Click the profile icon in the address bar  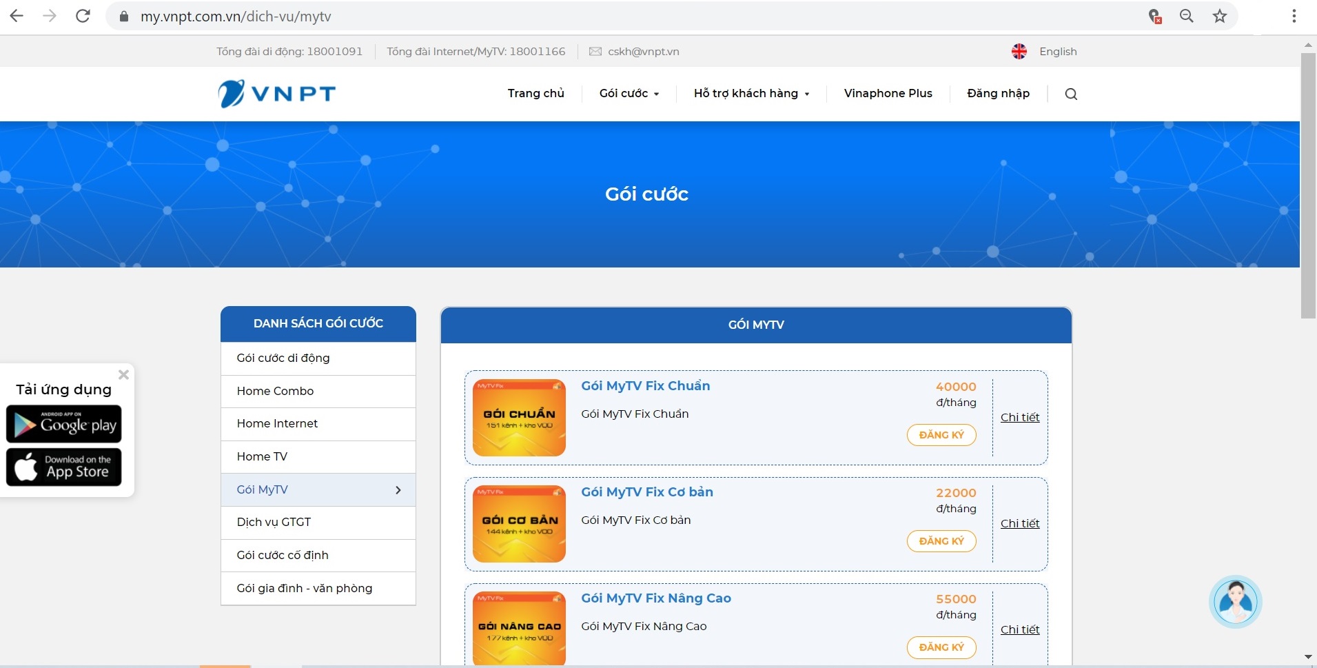click(x=1155, y=17)
